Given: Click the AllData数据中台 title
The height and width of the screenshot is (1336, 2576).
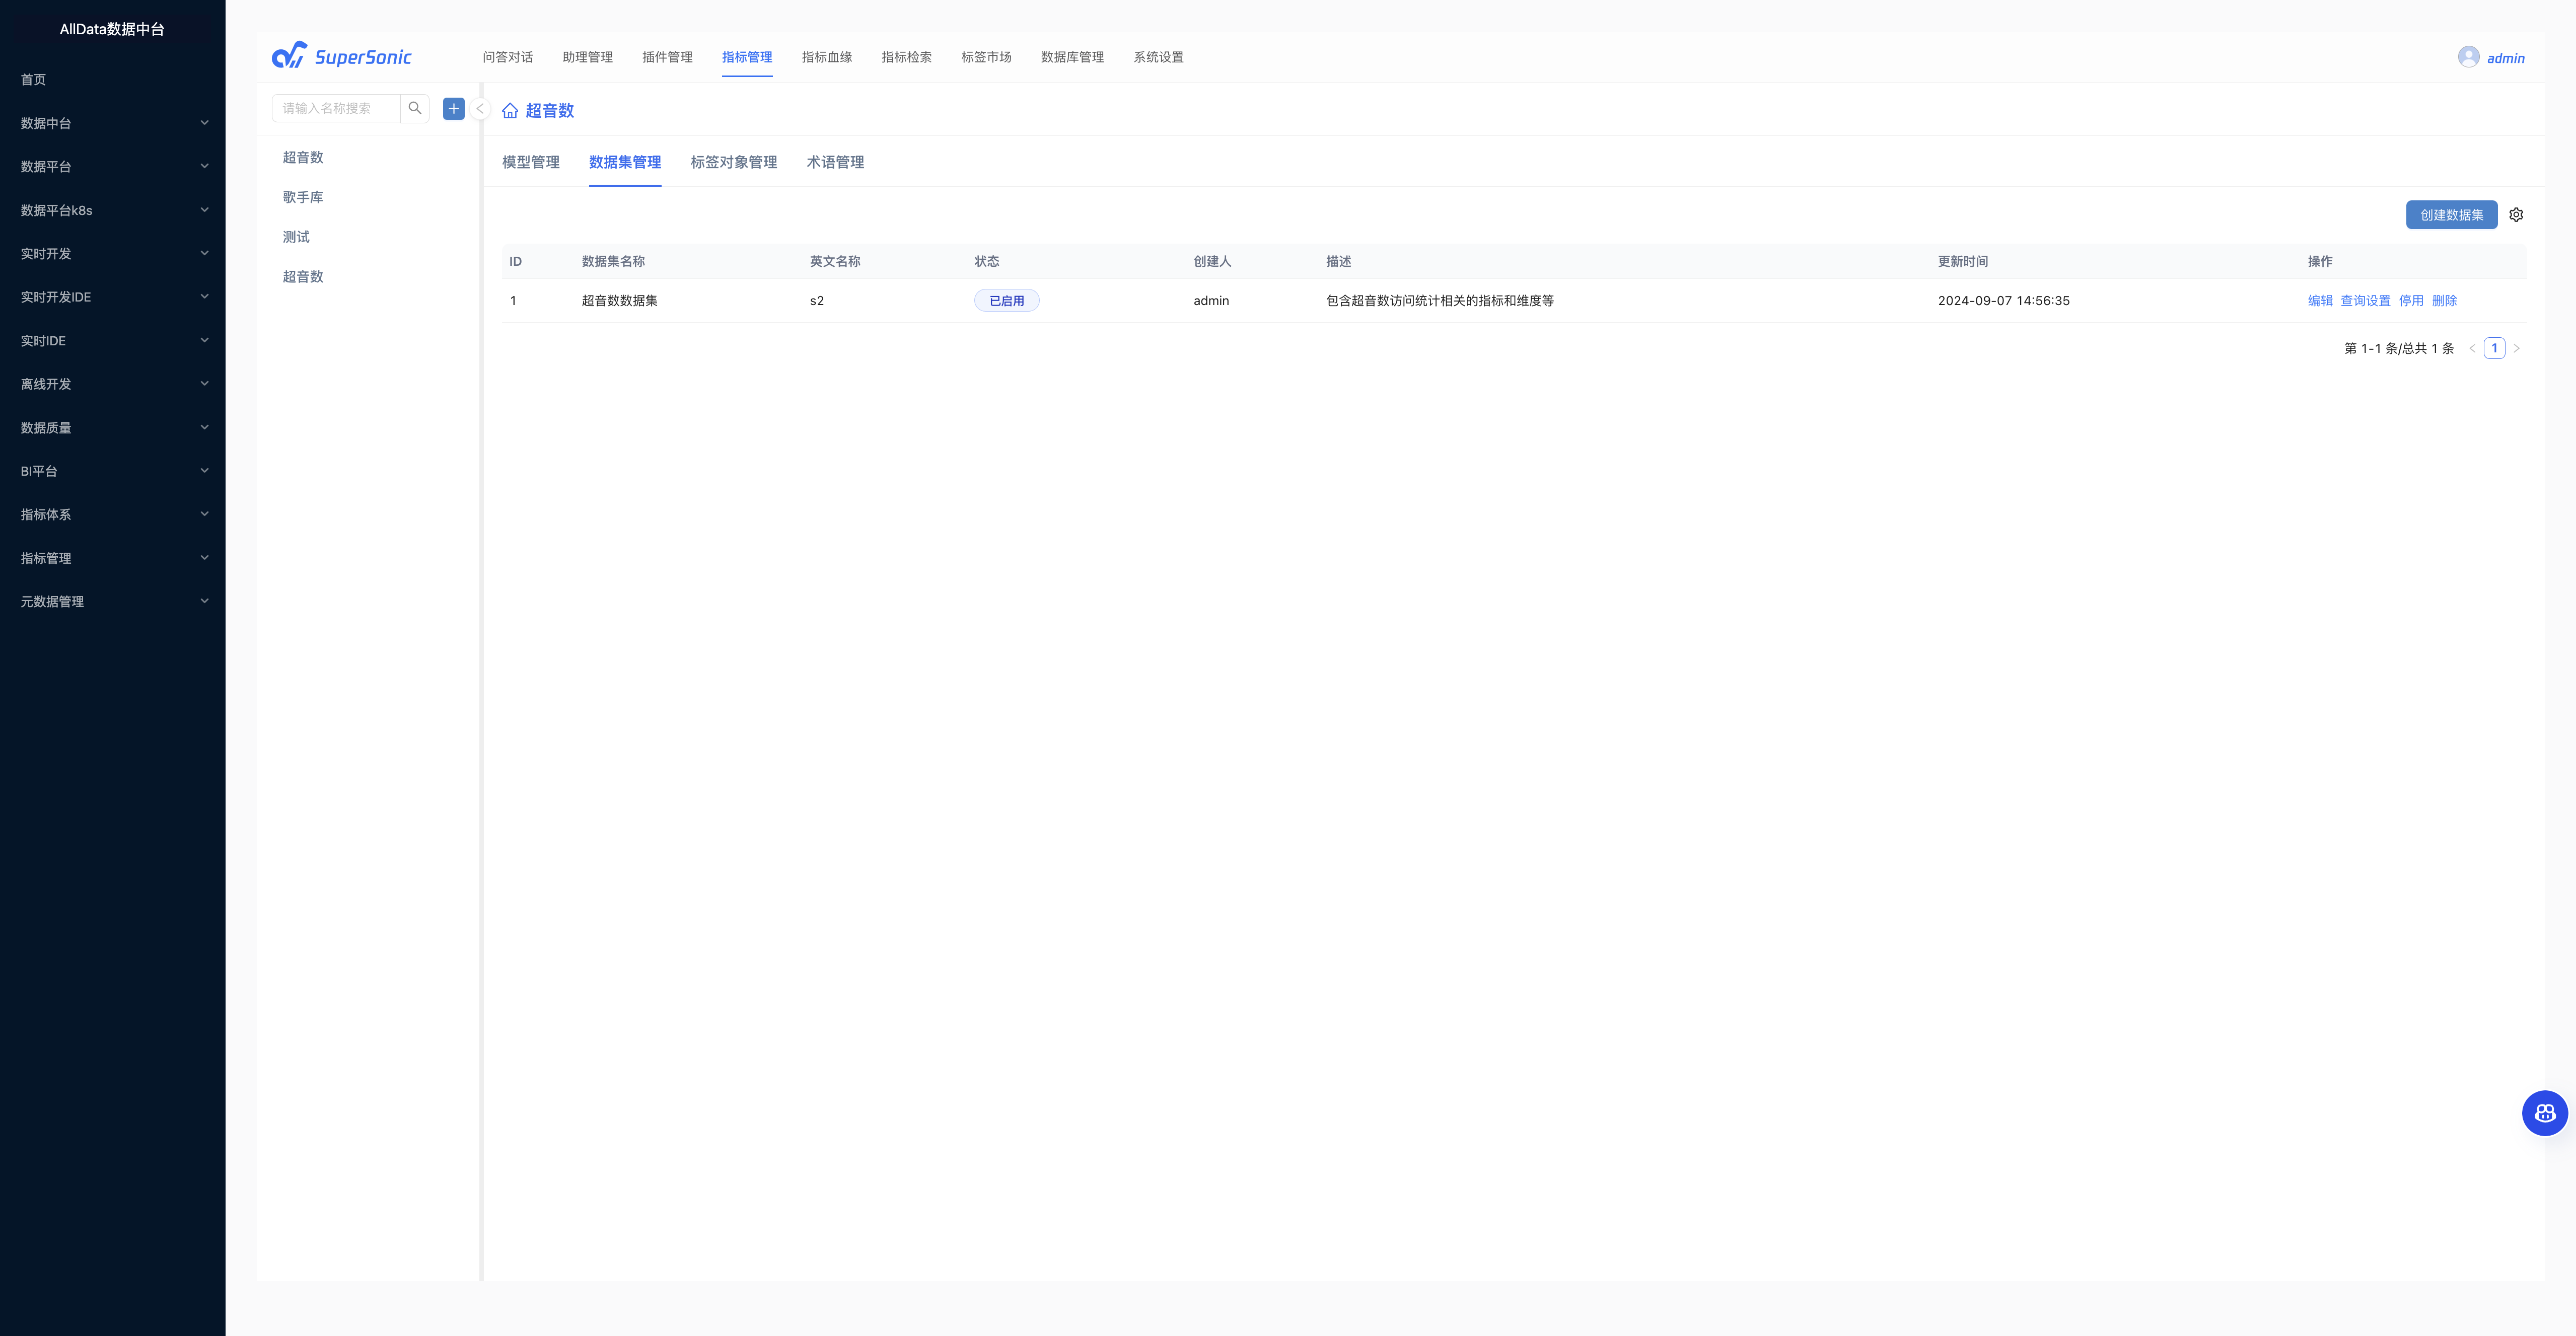Looking at the screenshot, I should [112, 29].
